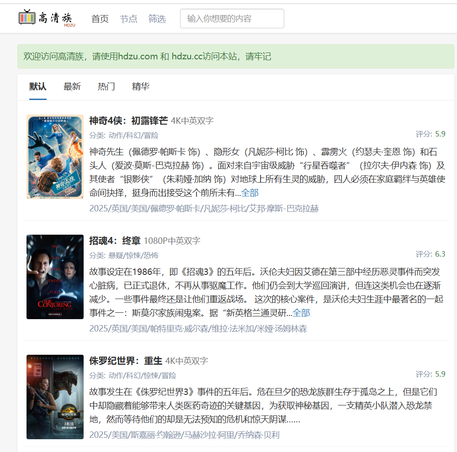
Task: Open the 侏罗纪世界：重生 title link
Action: 126,361
